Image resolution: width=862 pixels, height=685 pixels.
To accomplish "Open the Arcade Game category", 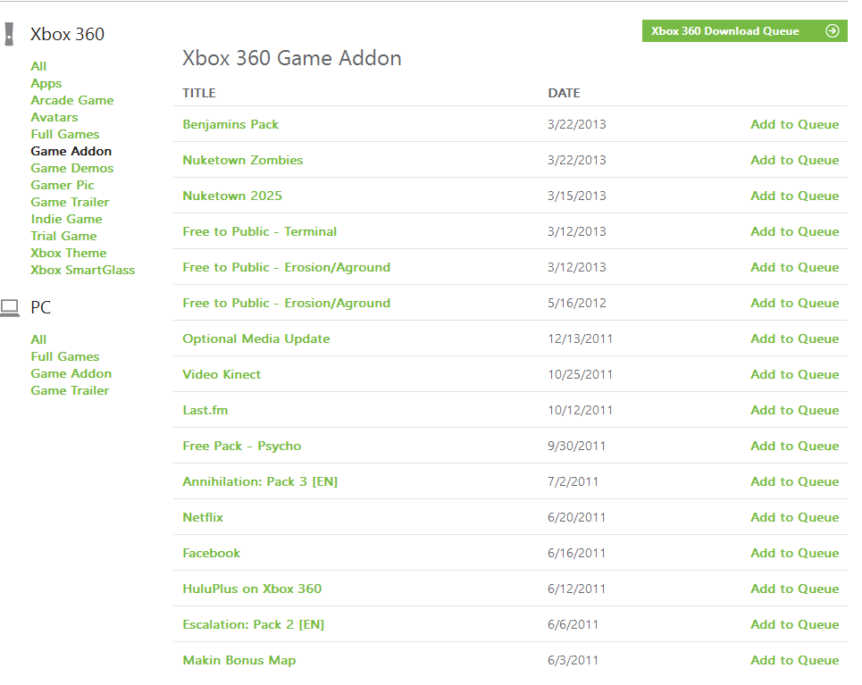I will pyautogui.click(x=72, y=101).
